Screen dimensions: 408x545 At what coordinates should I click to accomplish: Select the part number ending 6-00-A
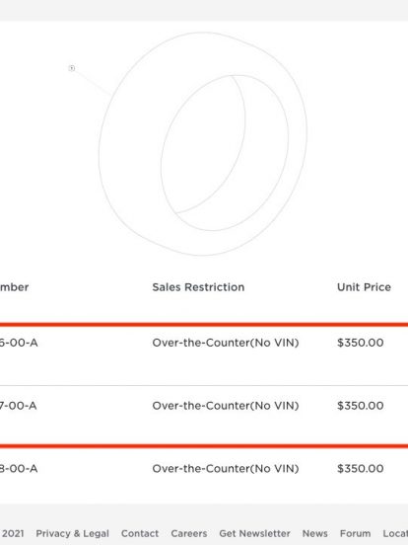[19, 343]
